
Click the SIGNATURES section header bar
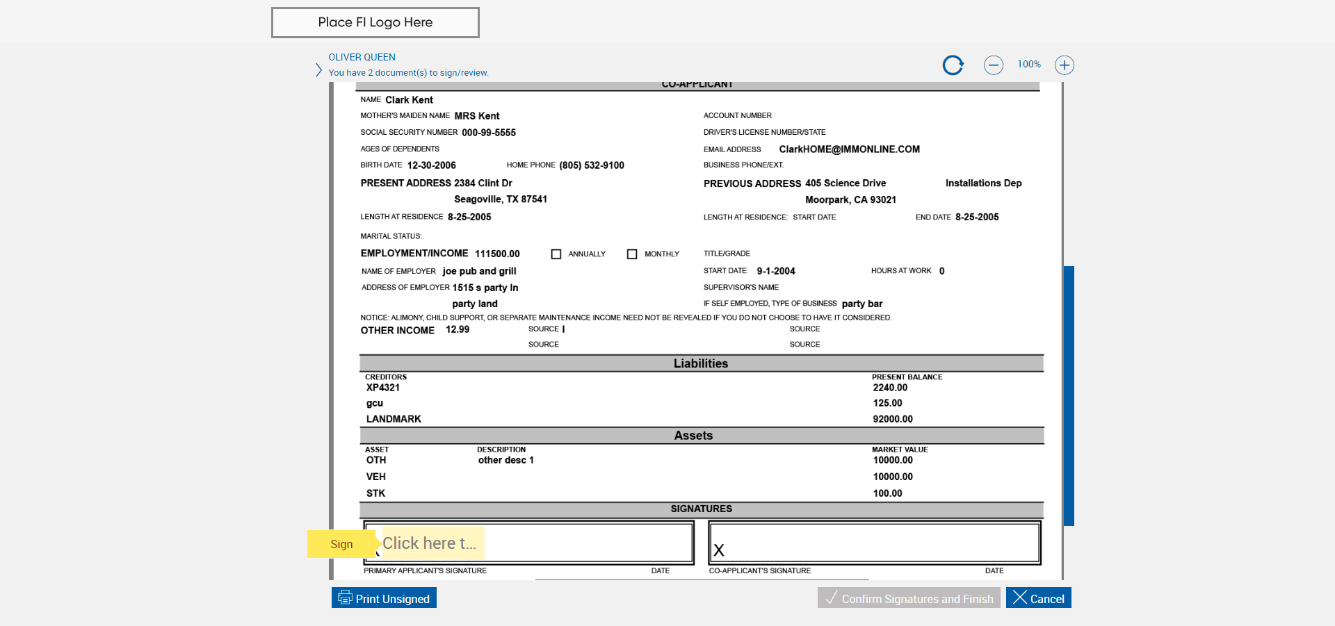click(x=701, y=509)
